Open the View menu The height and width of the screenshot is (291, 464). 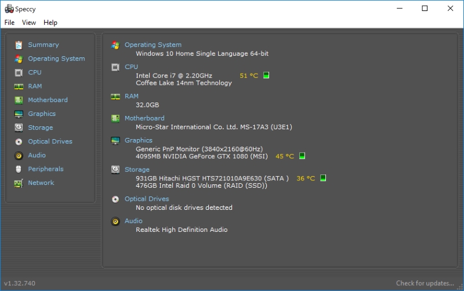[29, 23]
